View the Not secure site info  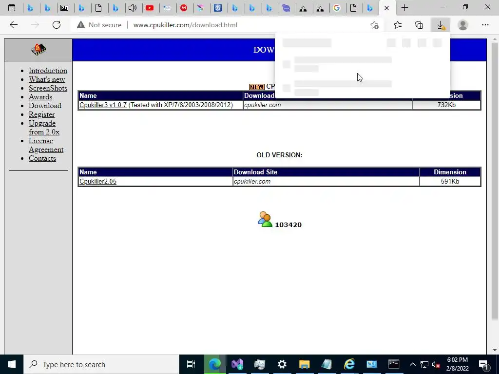99,25
